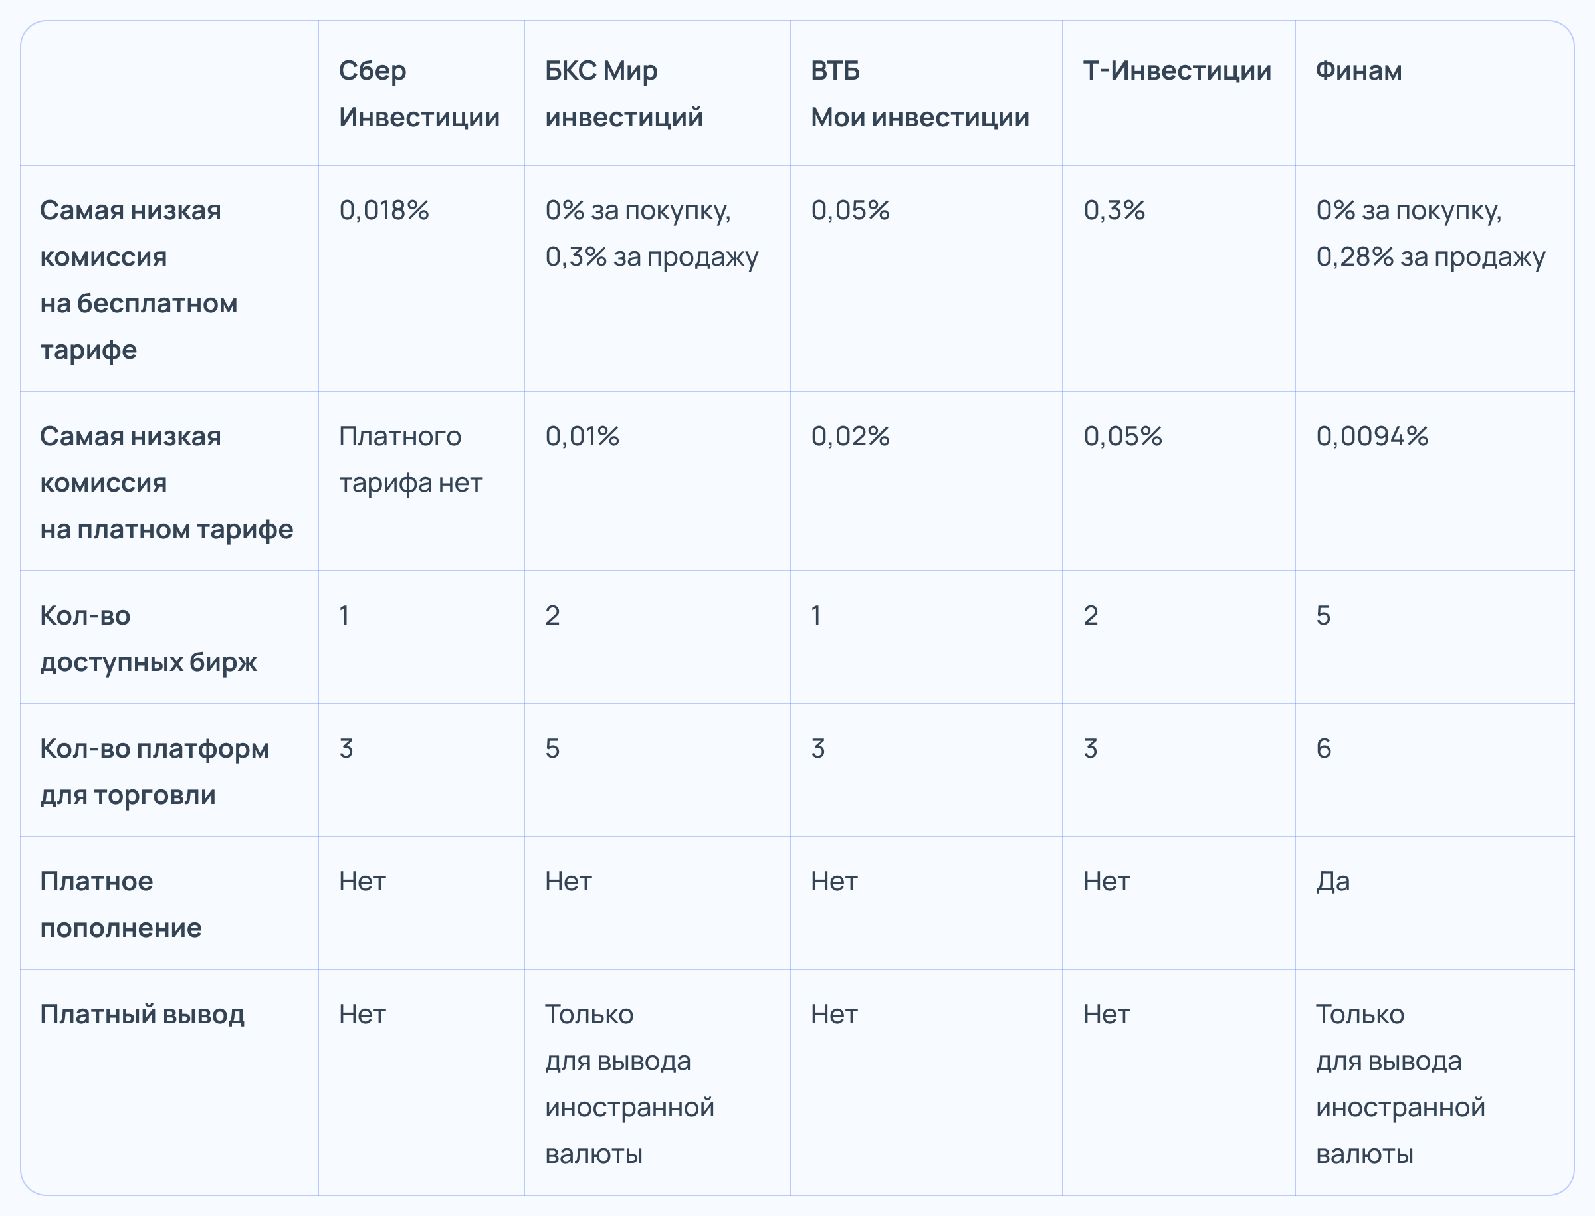This screenshot has width=1595, height=1216.
Task: Select the БКС Мир инвестиций header
Action: [623, 94]
